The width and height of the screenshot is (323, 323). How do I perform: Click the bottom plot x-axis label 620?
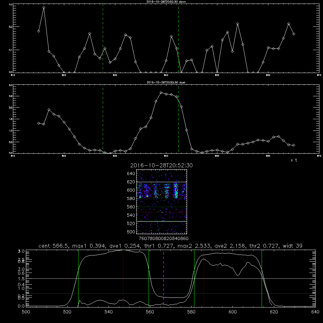click(274, 312)
